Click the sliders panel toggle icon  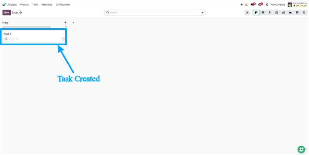pyautogui.click(x=247, y=13)
